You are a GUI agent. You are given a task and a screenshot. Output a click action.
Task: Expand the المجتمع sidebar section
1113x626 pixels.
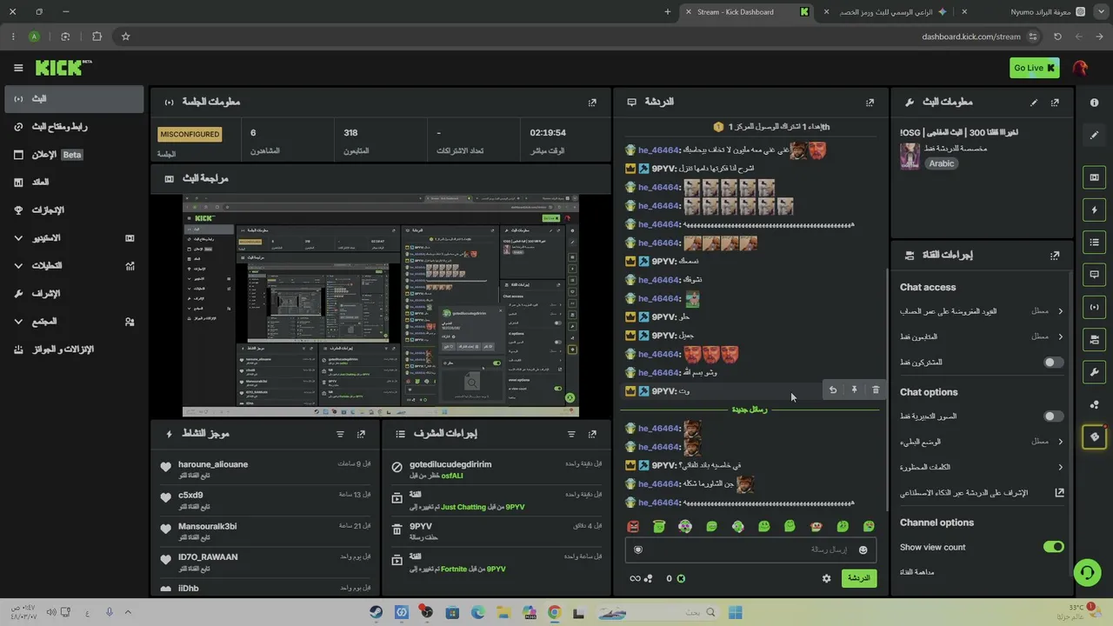(x=73, y=322)
